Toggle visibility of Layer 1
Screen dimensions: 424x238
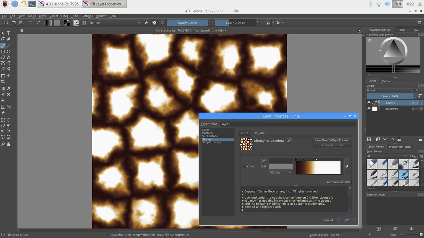coord(369,103)
